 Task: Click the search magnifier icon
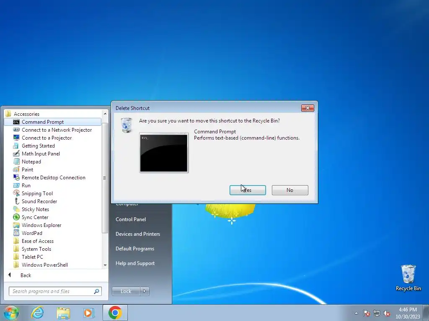tap(96, 291)
